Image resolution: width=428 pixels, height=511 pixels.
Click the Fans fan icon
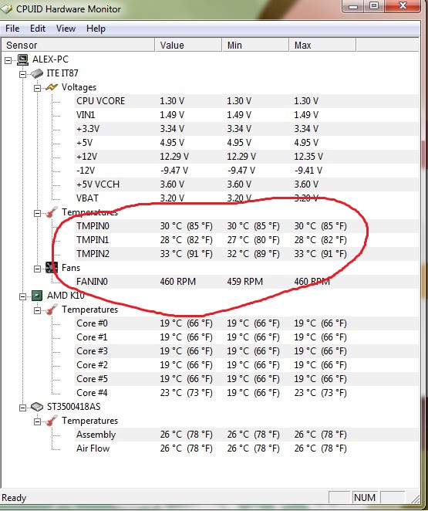click(52, 268)
